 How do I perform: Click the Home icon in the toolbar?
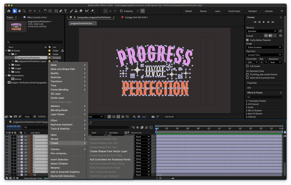click(9, 11)
